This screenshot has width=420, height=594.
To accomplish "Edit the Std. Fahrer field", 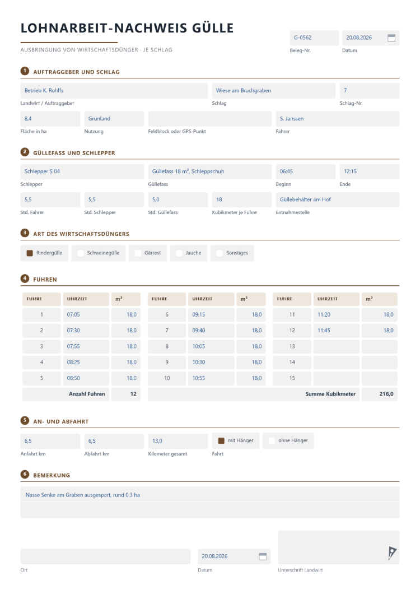I will click(50, 199).
